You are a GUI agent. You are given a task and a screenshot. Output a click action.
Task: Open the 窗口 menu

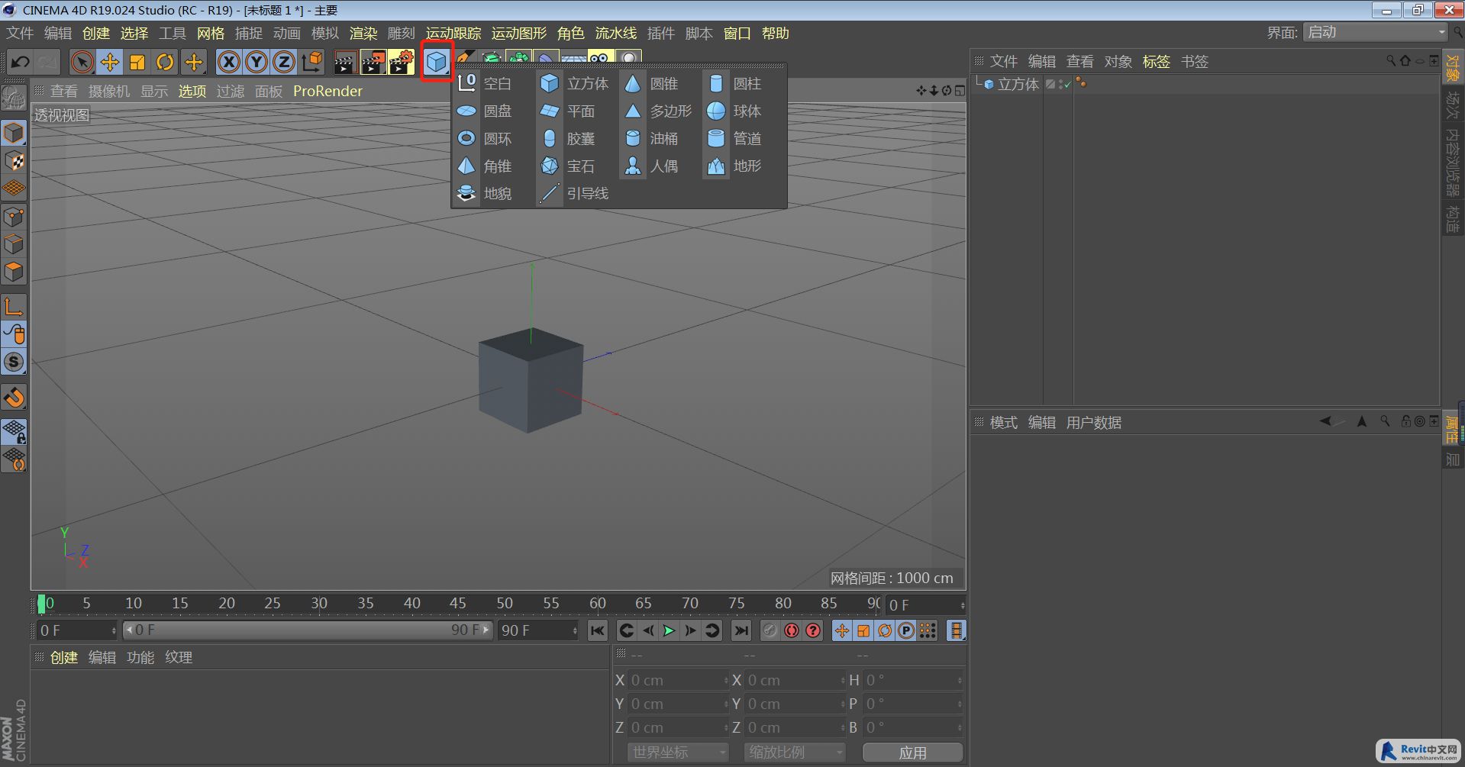(x=737, y=34)
